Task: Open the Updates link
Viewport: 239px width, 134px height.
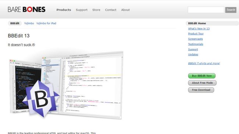Action: (193, 54)
